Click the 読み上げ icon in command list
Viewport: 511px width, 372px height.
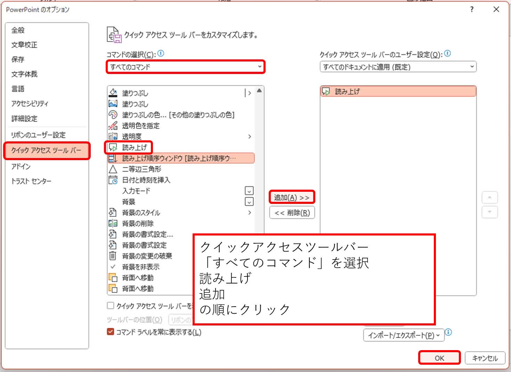113,147
